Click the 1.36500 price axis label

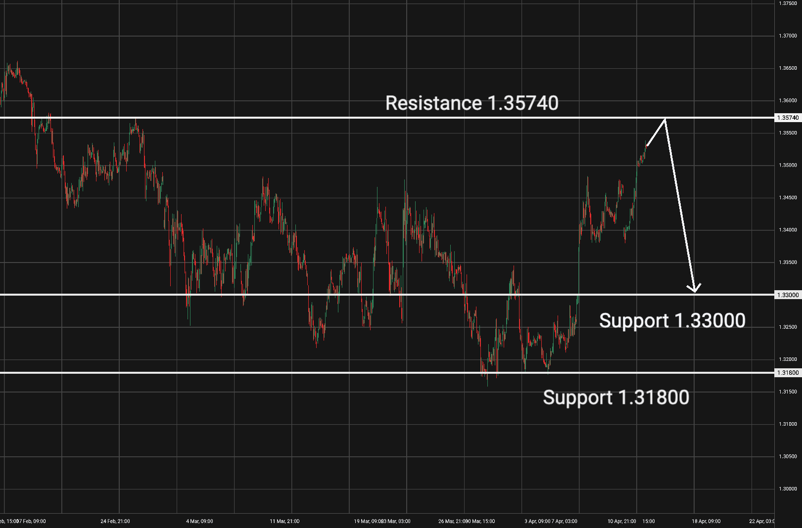[x=788, y=68]
